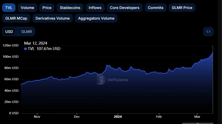
Task: Turn on Aggregators Volume metric
Action: (x=96, y=18)
